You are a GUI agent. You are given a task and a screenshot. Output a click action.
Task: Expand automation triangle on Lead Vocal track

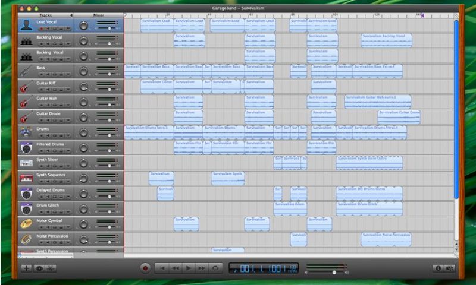click(68, 28)
